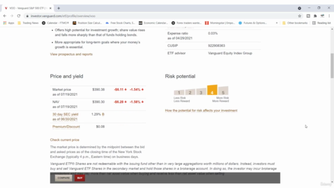Click the -1.54% market price change
The image size is (334, 188).
point(137,89)
